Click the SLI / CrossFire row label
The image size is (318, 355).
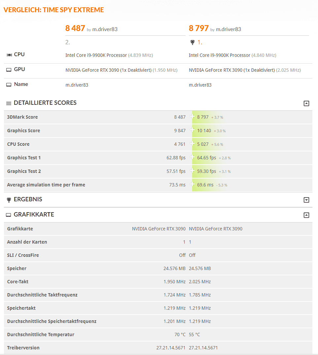[23, 255]
